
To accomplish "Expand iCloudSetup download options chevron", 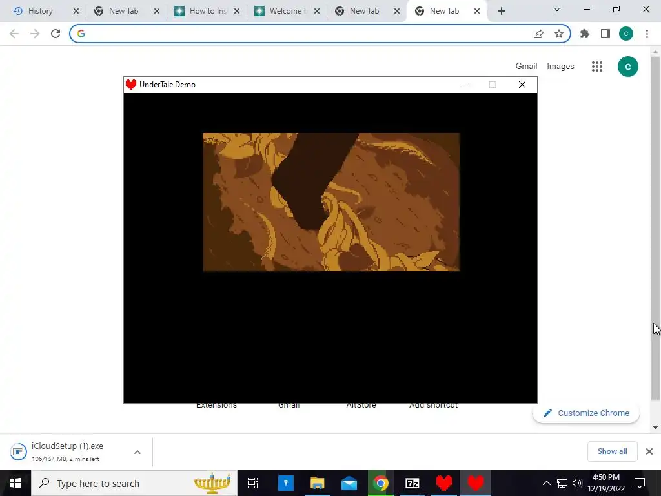I will 137,452.
